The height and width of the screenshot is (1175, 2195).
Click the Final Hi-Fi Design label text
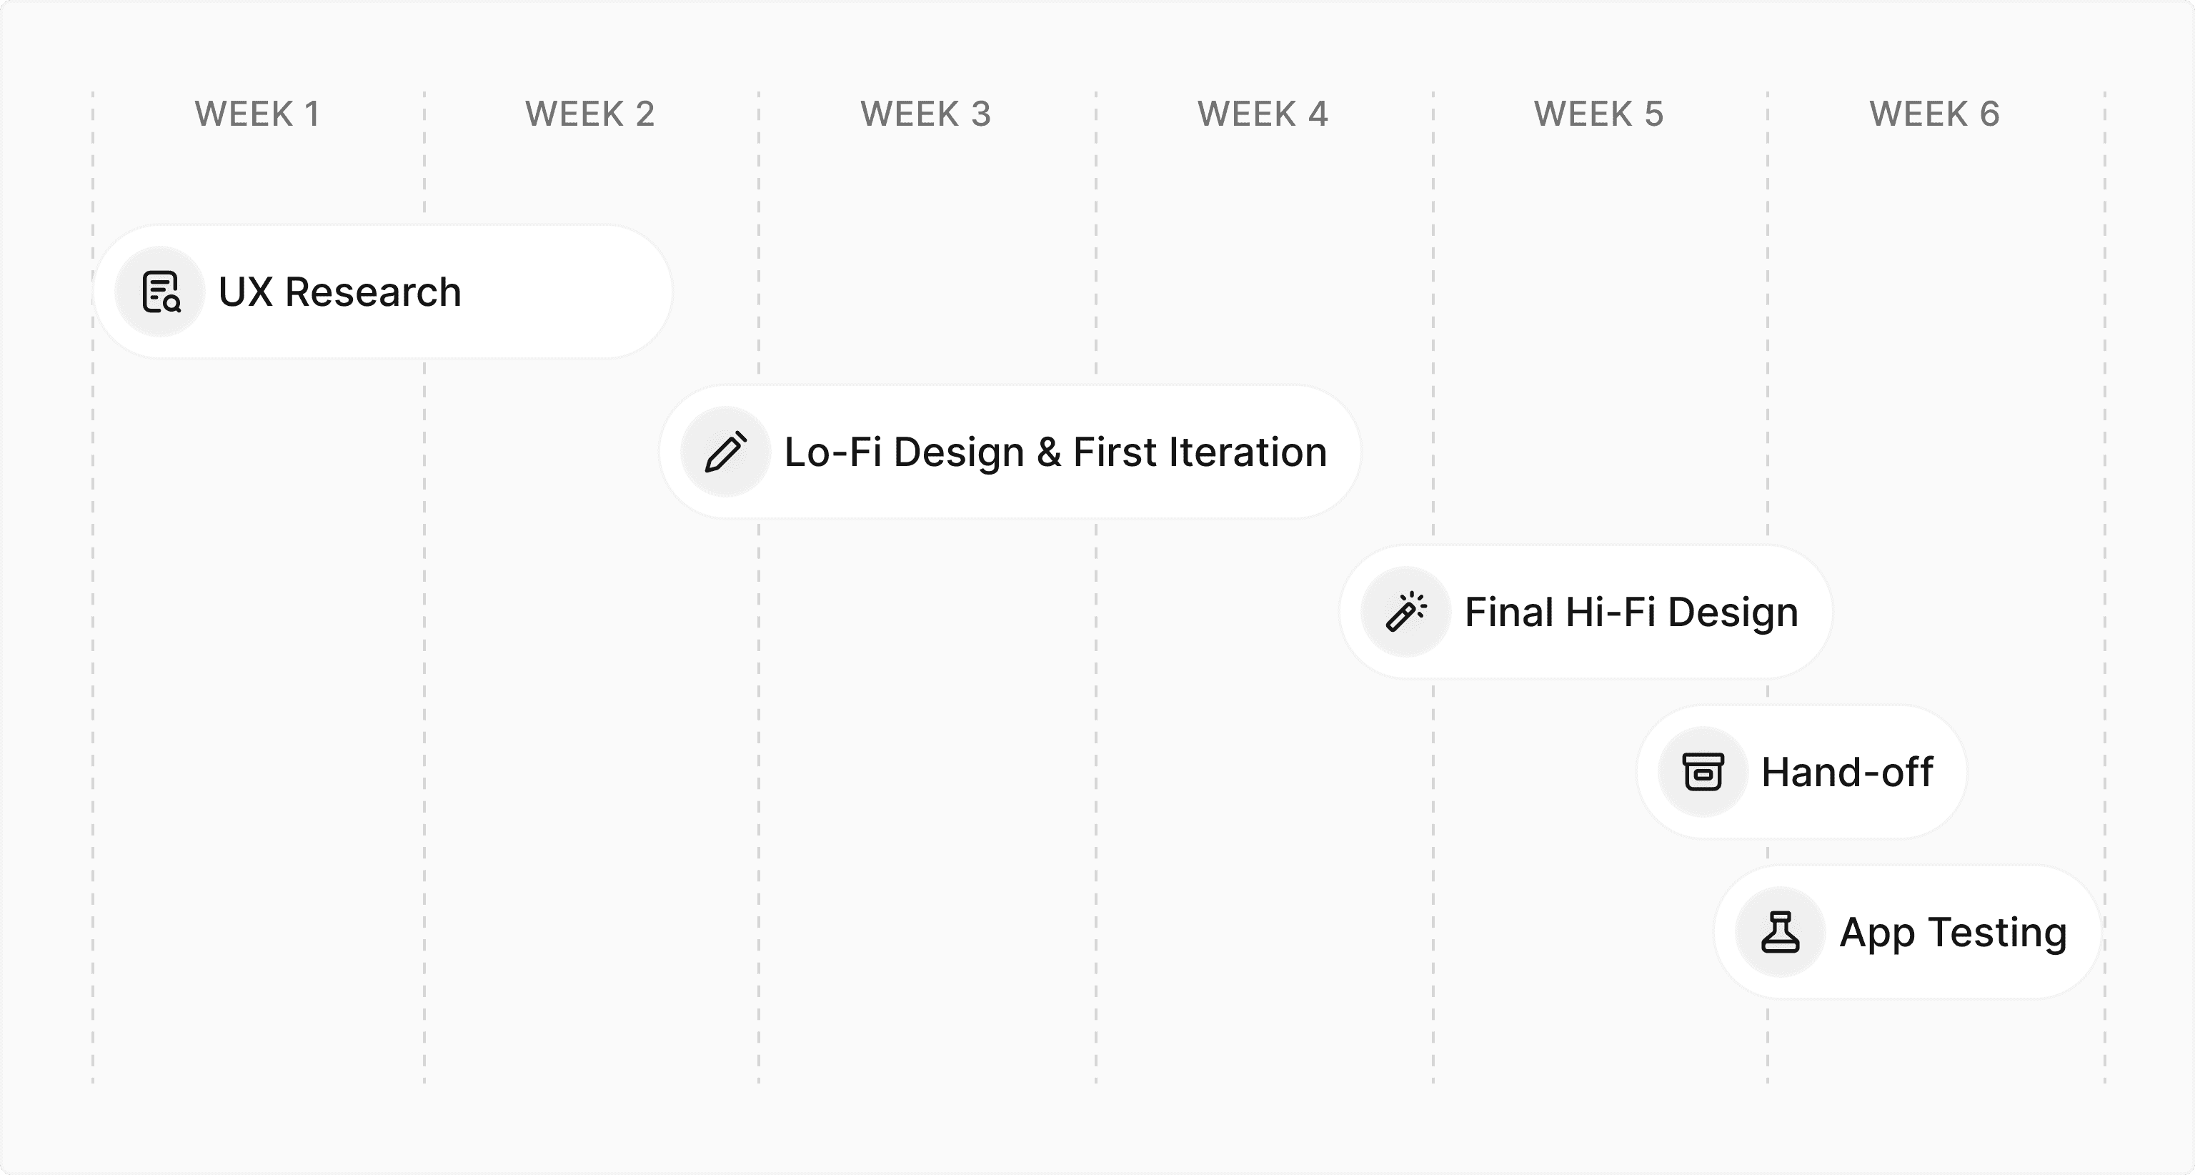1631,613
